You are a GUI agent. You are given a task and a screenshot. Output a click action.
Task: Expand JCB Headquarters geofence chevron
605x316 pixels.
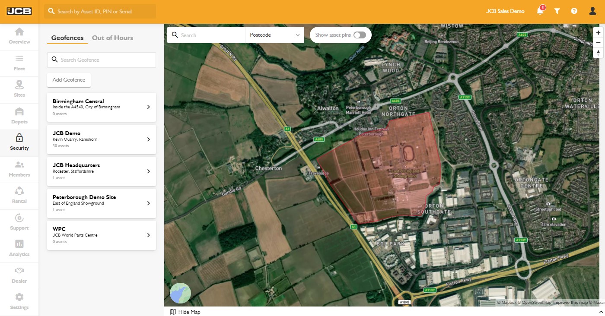coord(148,171)
